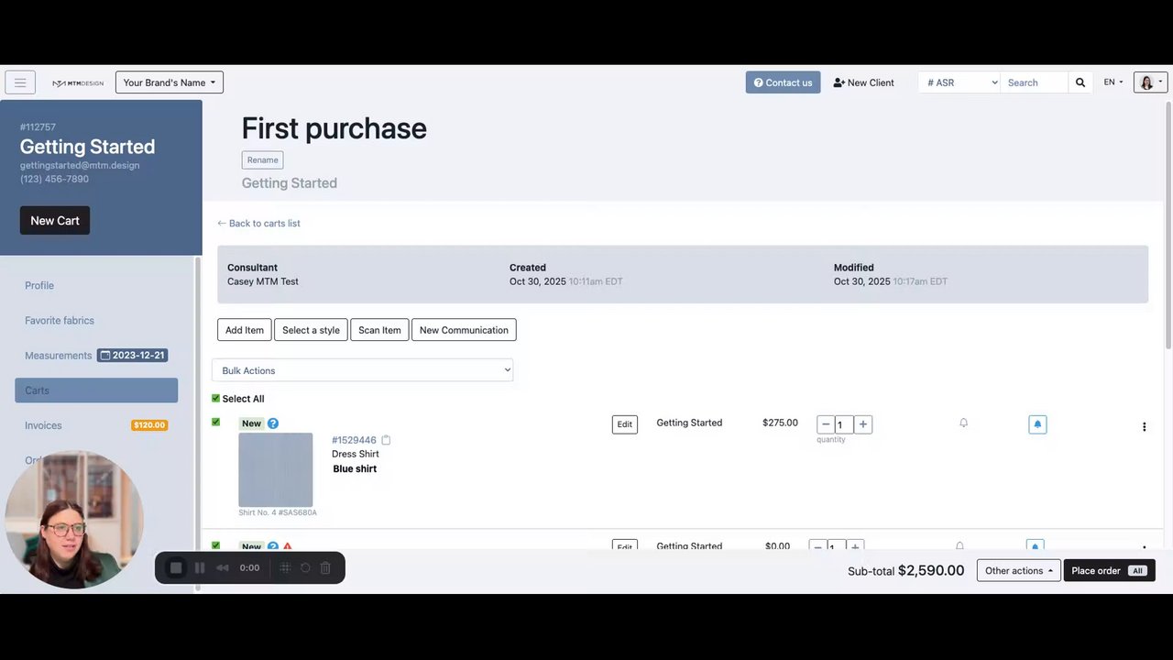Viewport: 1173px width, 660px height.
Task: Go to Measurements in the sidebar
Action: pos(58,356)
